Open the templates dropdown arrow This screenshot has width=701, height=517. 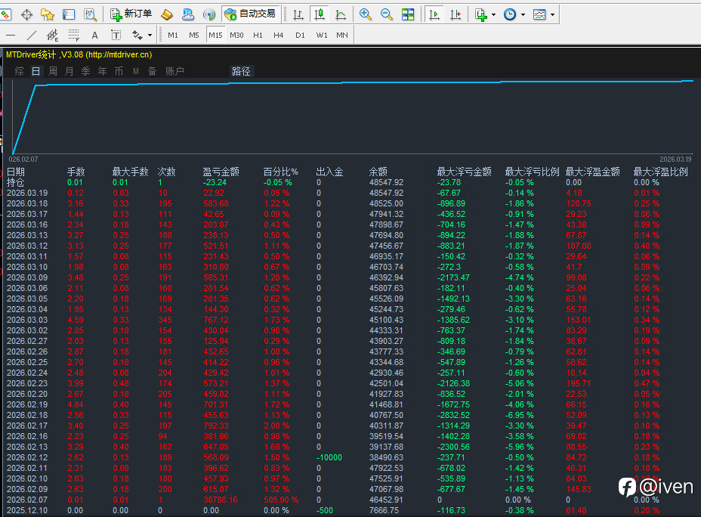pyautogui.click(x=552, y=14)
